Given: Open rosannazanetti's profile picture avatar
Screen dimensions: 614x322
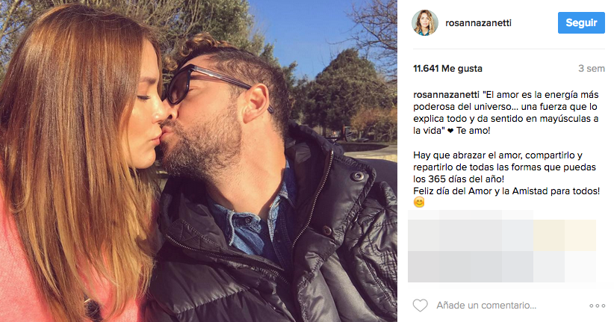Looking at the screenshot, I should 424,22.
